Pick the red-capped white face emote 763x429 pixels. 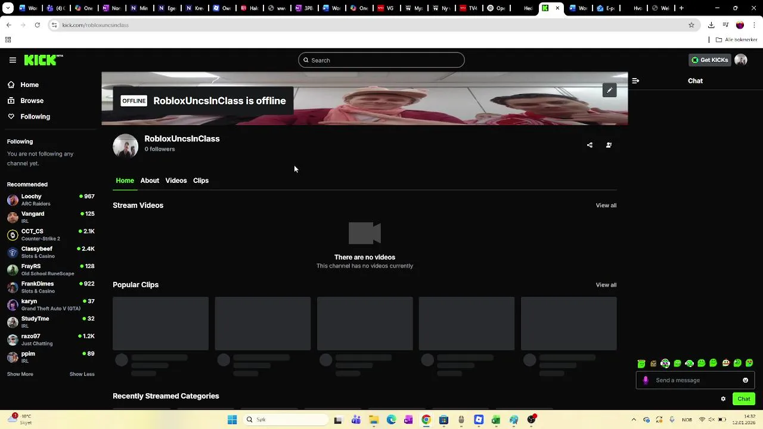[725, 363]
